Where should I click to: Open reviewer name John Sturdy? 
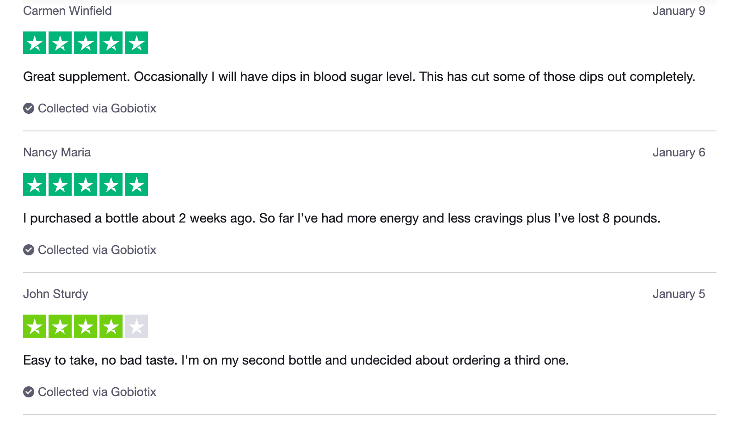pos(55,294)
